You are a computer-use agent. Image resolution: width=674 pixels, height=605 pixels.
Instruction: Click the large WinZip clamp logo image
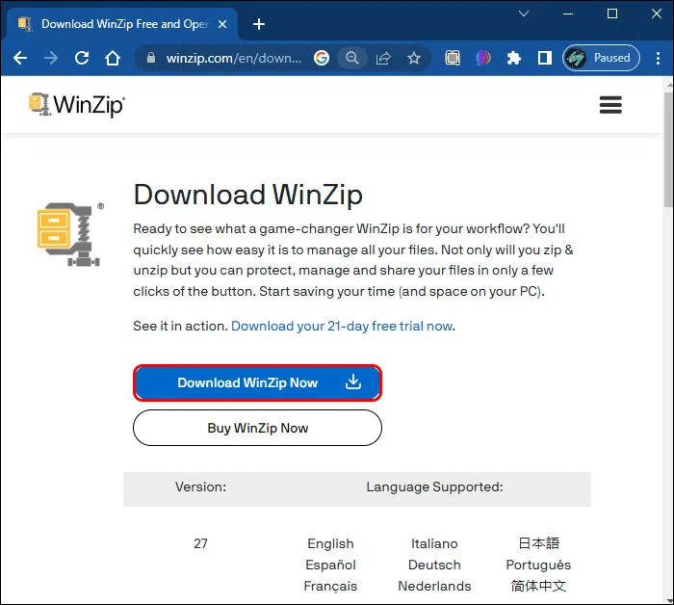(70, 234)
